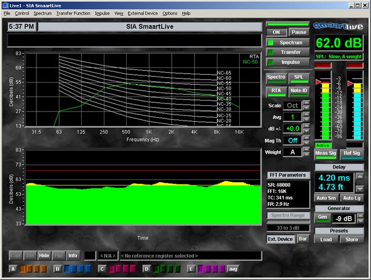371x280 pixels.
Task: Toggle the signal generator Gen button
Action: coord(322,218)
